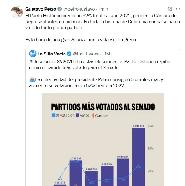Click the bar labeled 2 792 944

tap(76, 172)
